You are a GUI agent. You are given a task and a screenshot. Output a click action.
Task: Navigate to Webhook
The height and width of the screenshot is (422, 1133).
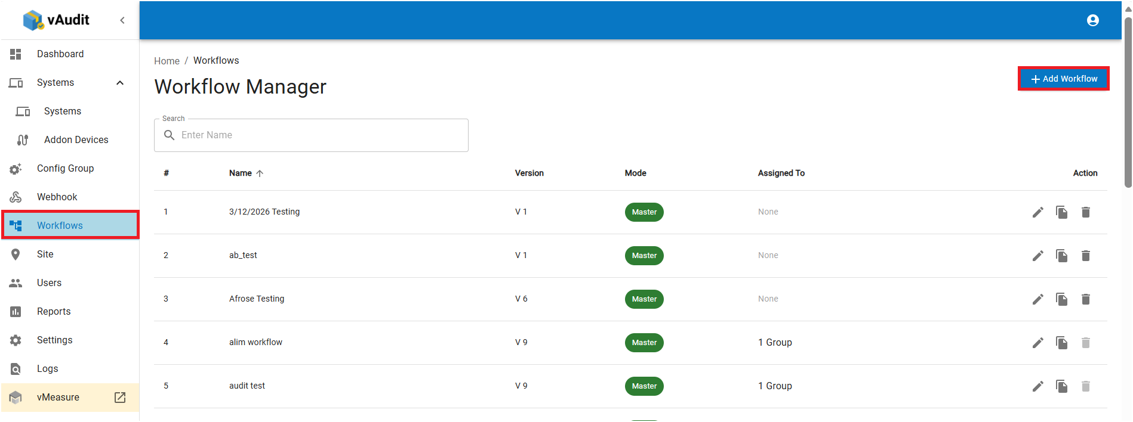(x=70, y=197)
